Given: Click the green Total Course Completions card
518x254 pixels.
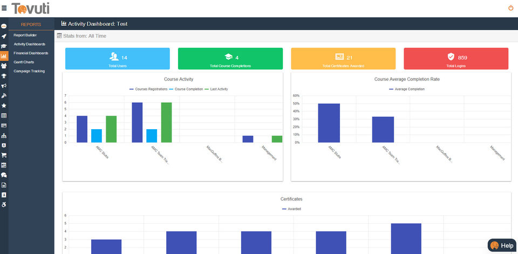Looking at the screenshot, I should coord(230,59).
